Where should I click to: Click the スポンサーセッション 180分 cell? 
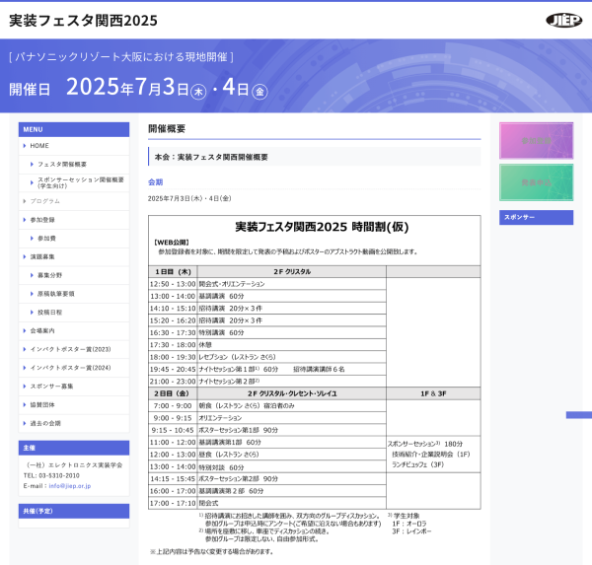pyautogui.click(x=433, y=454)
